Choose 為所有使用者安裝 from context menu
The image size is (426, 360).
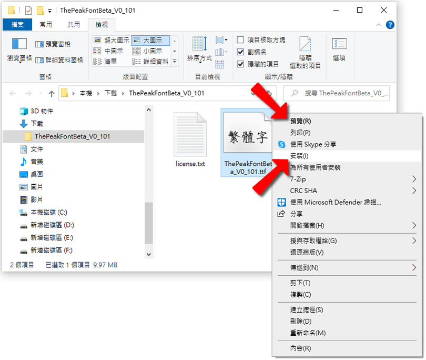347,167
